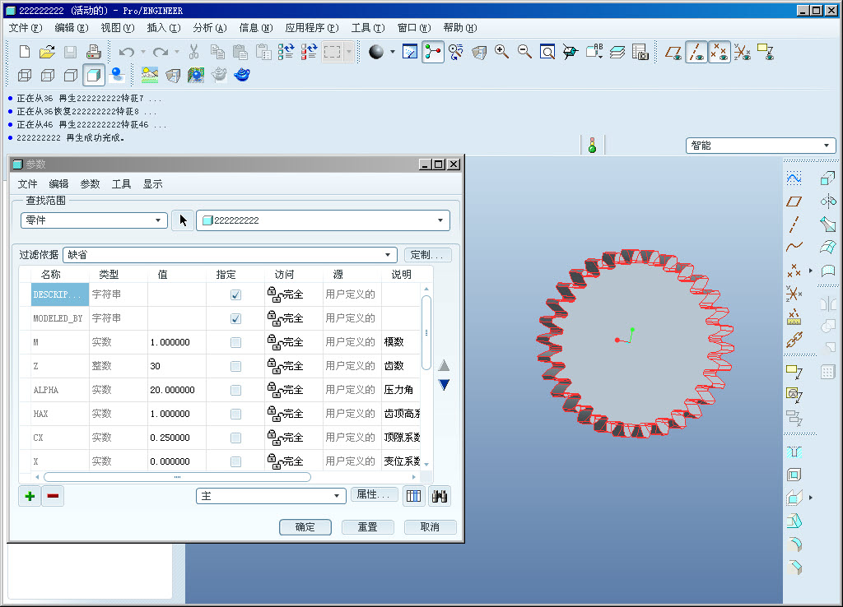Open the 分析(A) main menu

tap(210, 28)
